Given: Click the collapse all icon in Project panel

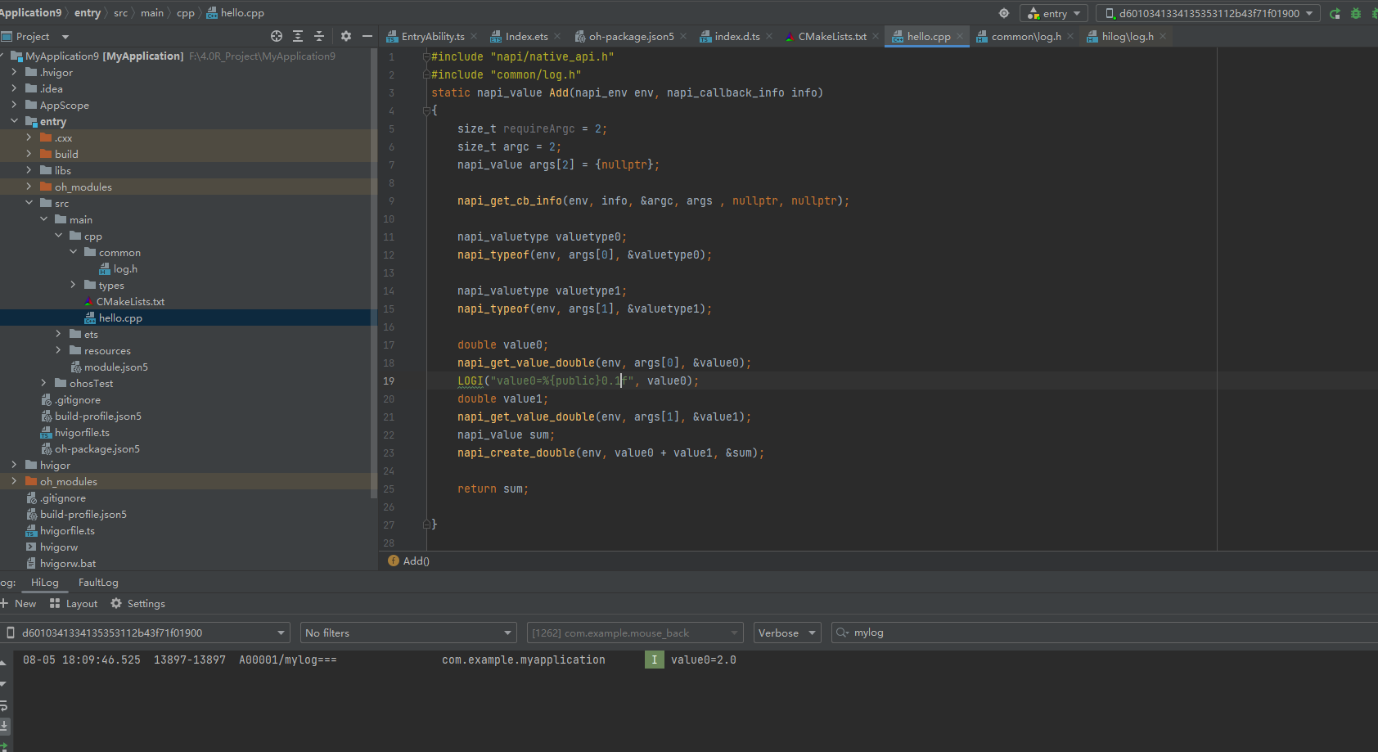Looking at the screenshot, I should pos(319,36).
